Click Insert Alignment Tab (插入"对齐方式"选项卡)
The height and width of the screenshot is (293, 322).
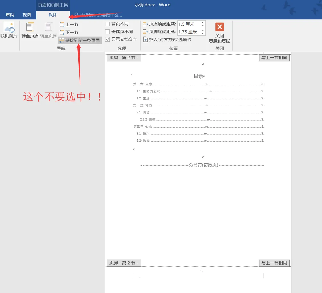167,40
